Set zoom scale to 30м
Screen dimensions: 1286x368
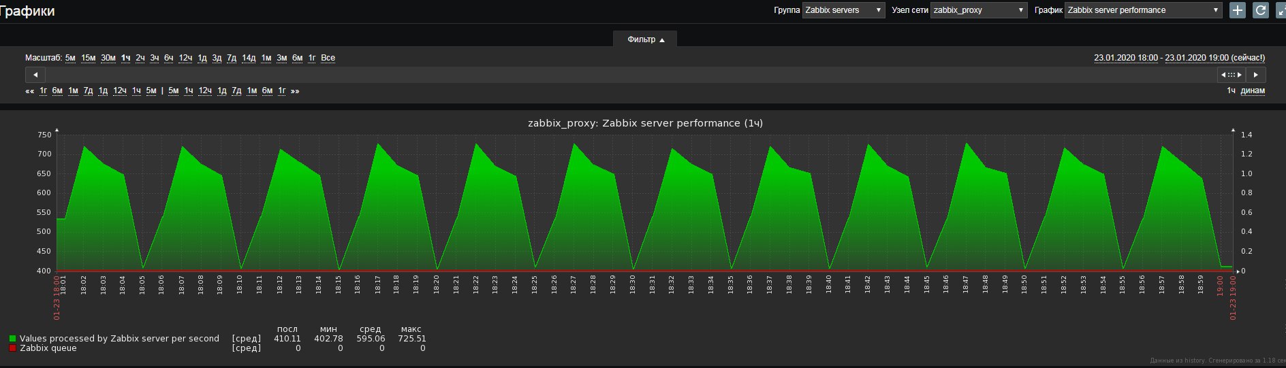(x=108, y=58)
